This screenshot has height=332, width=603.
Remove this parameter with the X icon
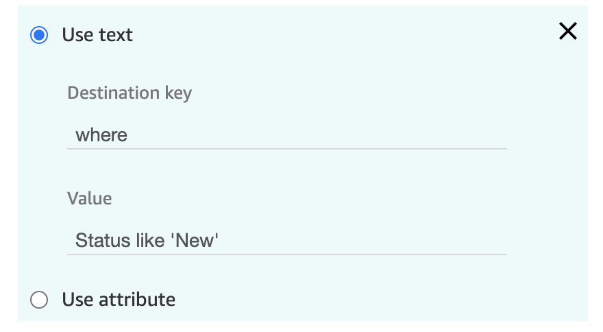pos(567,31)
